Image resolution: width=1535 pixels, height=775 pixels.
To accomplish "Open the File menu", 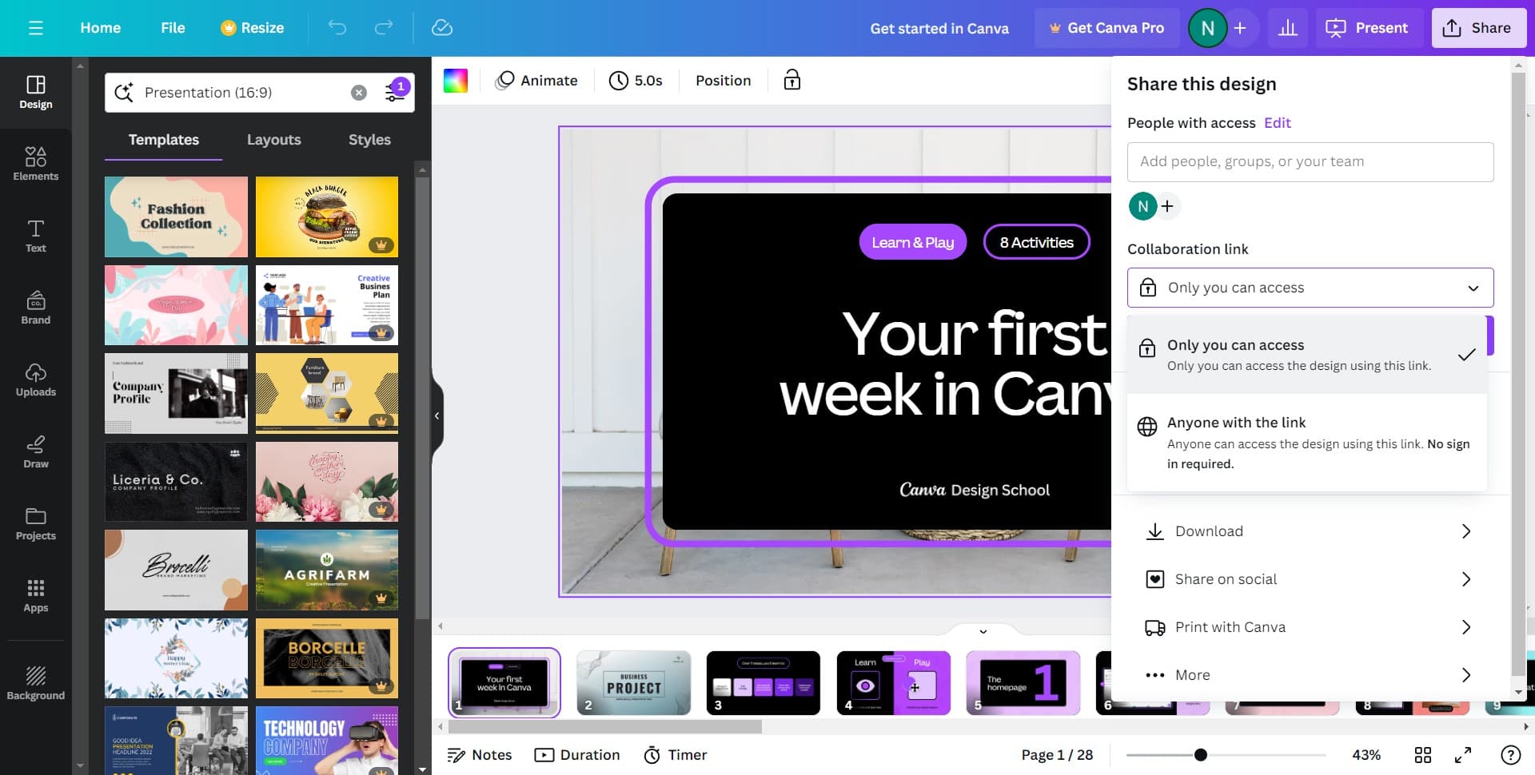I will [173, 28].
